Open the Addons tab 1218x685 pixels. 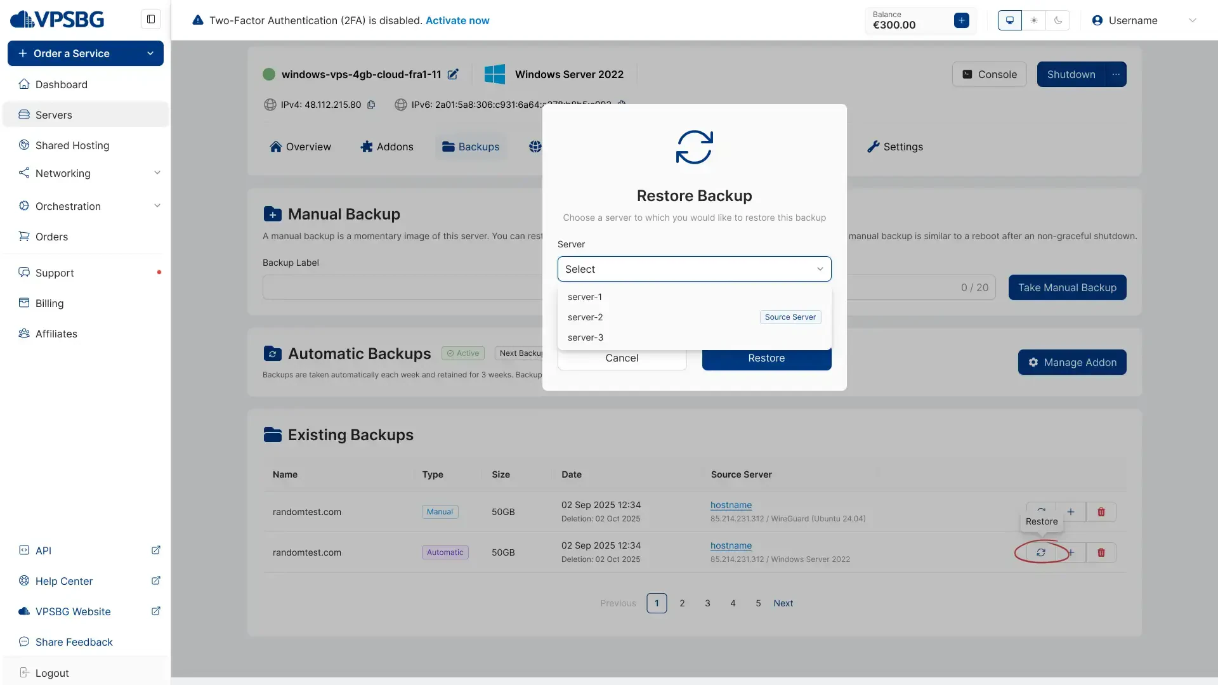(387, 147)
